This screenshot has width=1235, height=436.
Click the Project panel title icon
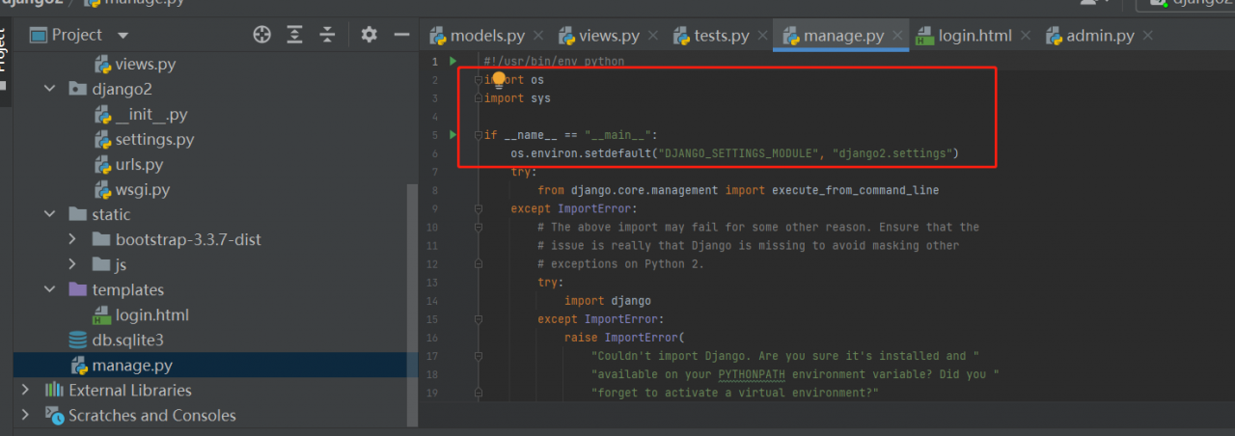pyautogui.click(x=39, y=36)
